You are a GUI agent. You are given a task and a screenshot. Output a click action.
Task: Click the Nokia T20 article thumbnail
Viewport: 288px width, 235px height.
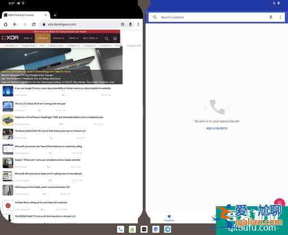pos(8,190)
